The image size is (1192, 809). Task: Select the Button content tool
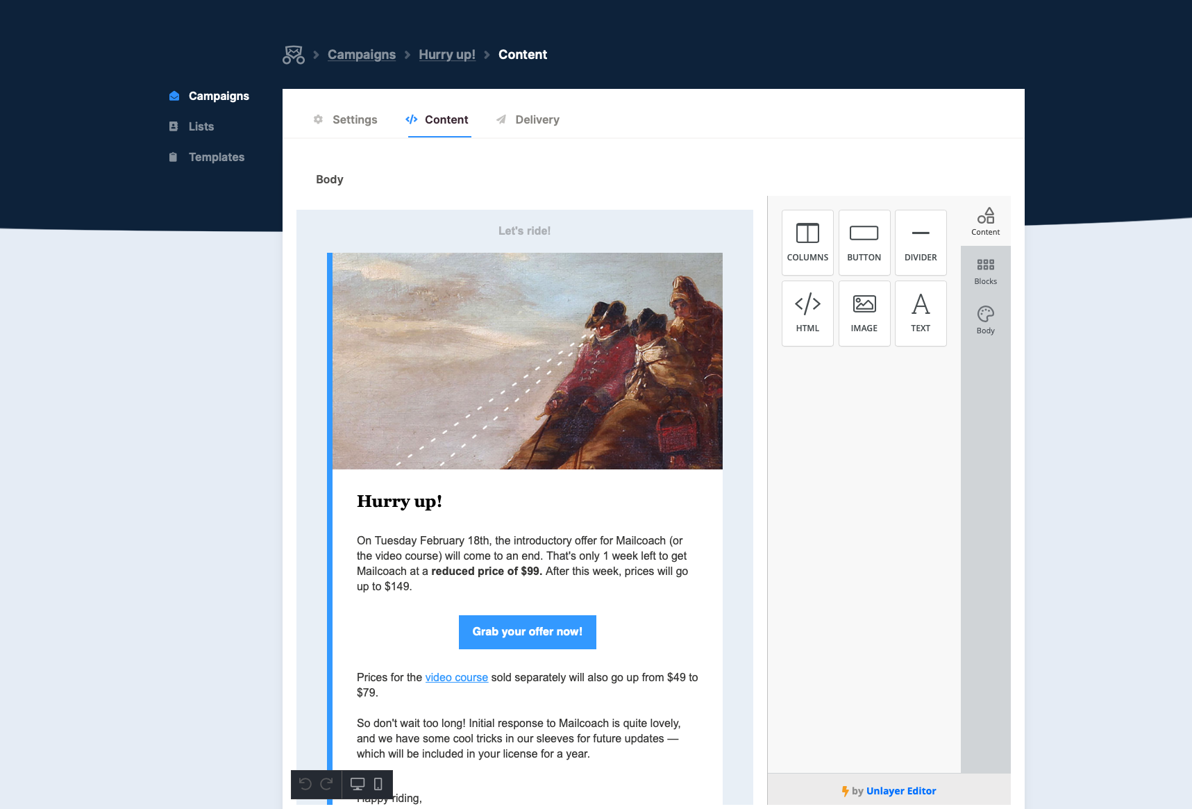click(x=864, y=242)
